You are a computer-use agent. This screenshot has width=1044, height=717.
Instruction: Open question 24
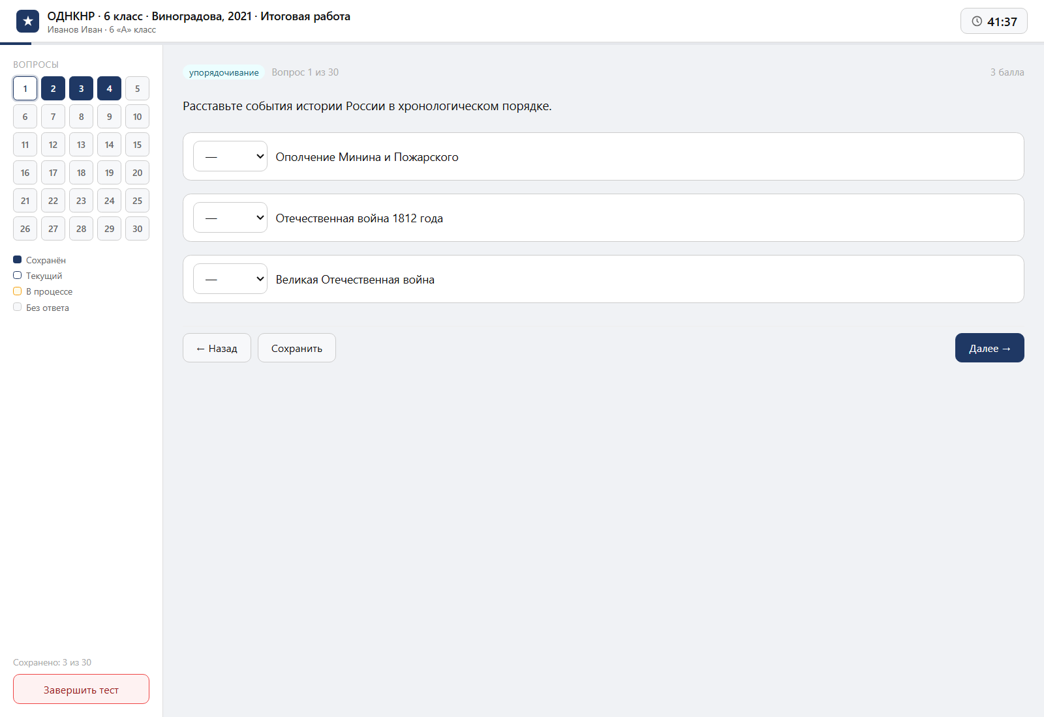click(109, 201)
